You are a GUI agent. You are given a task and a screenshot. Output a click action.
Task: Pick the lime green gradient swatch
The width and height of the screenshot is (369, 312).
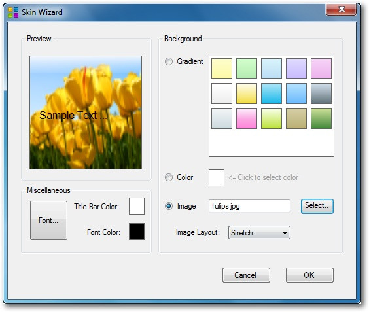coord(272,118)
